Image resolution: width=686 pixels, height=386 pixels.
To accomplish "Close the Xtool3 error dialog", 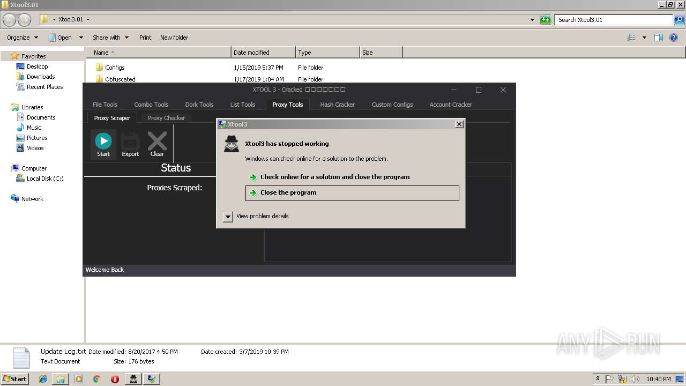I will [x=459, y=124].
